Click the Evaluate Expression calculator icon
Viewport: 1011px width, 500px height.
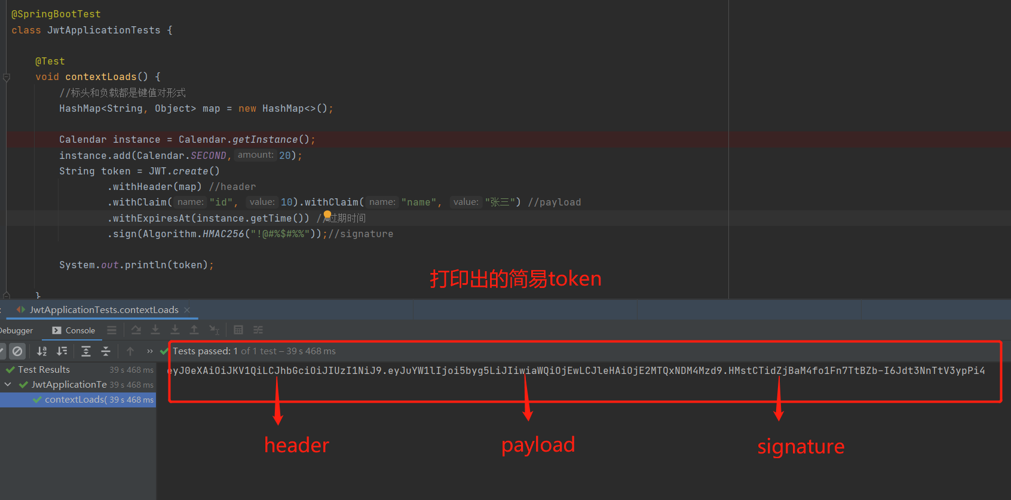(x=238, y=330)
